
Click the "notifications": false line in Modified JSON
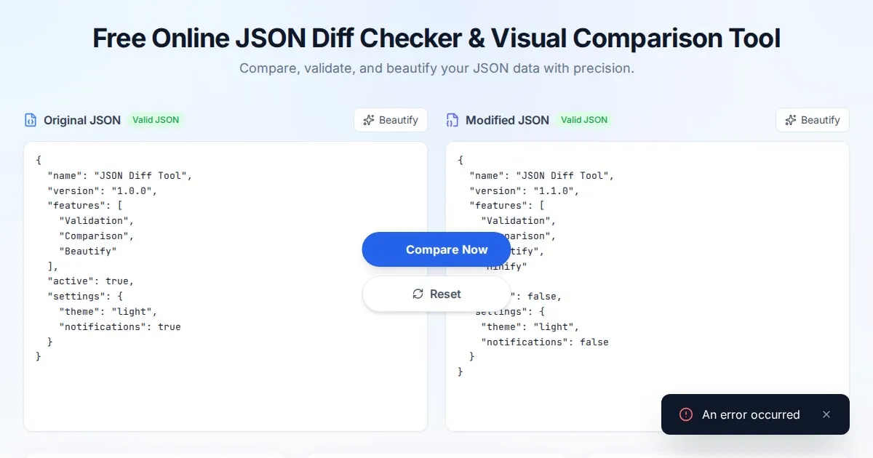click(544, 342)
